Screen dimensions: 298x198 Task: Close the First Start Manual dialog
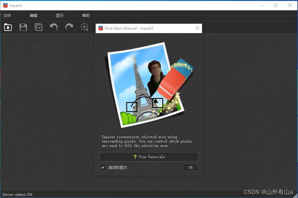pos(197,28)
